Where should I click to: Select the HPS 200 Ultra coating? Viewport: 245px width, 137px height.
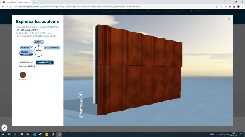[26, 62]
